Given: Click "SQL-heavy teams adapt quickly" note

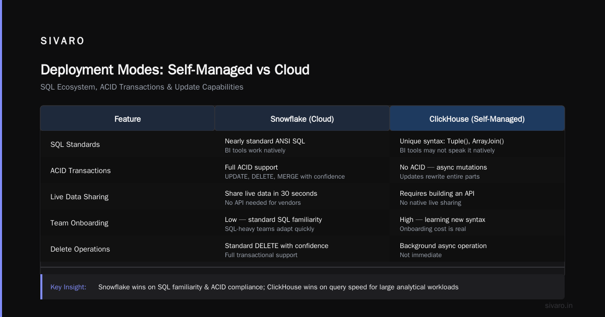Looking at the screenshot, I should pyautogui.click(x=269, y=228).
